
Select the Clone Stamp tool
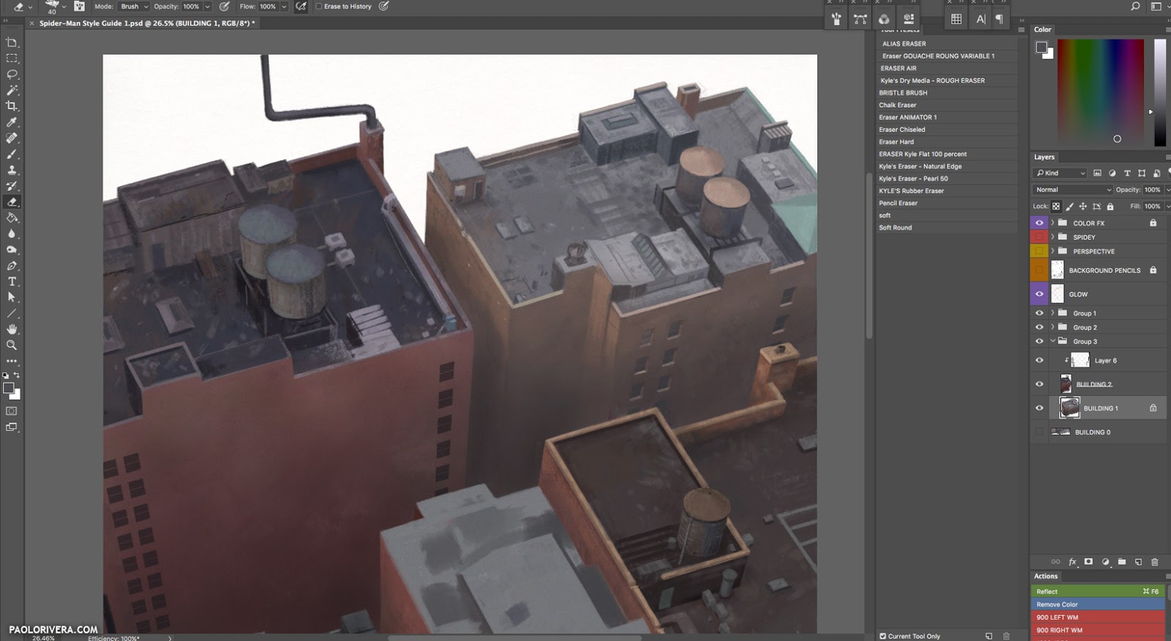click(12, 170)
